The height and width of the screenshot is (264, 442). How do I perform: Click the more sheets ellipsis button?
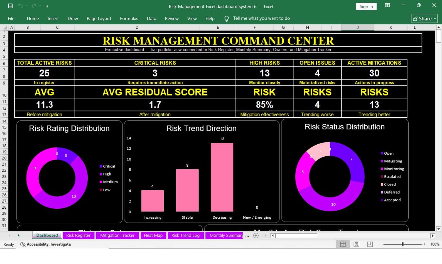247,236
